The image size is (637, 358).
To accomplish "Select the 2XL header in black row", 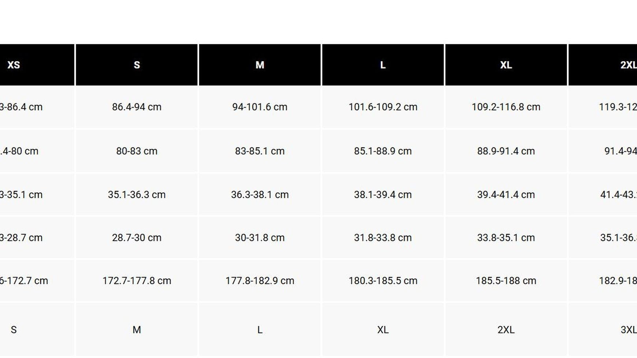I will click(627, 65).
